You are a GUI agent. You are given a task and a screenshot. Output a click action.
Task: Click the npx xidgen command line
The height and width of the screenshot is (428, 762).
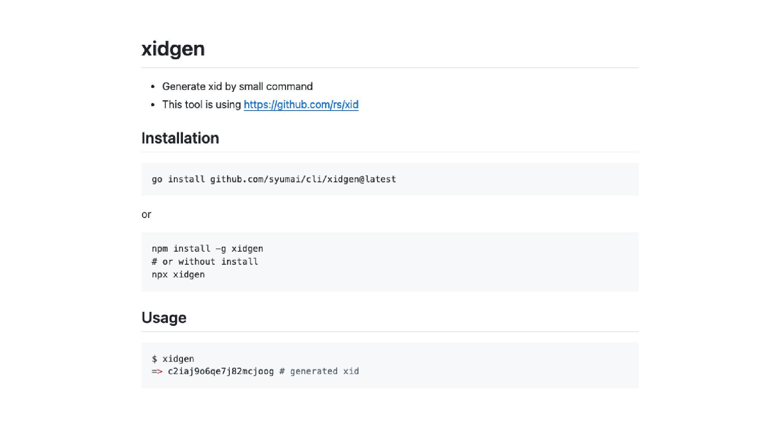point(178,275)
